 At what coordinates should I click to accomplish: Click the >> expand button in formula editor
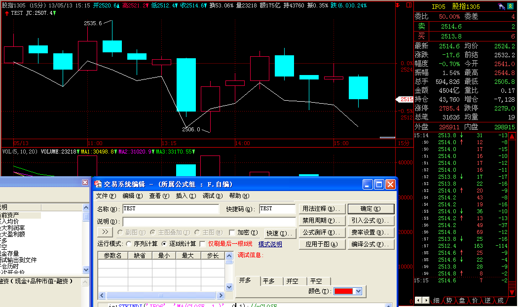pos(105,232)
